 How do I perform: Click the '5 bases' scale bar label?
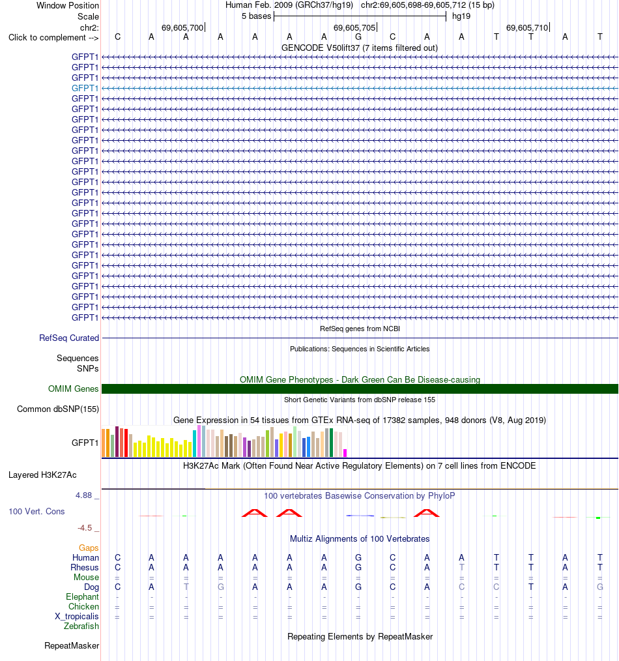(256, 16)
